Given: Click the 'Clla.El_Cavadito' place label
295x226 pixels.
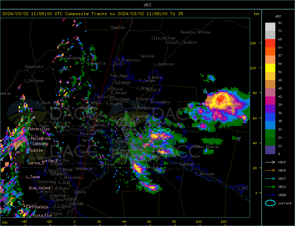Looking at the screenshot, I should pyautogui.click(x=181, y=42).
